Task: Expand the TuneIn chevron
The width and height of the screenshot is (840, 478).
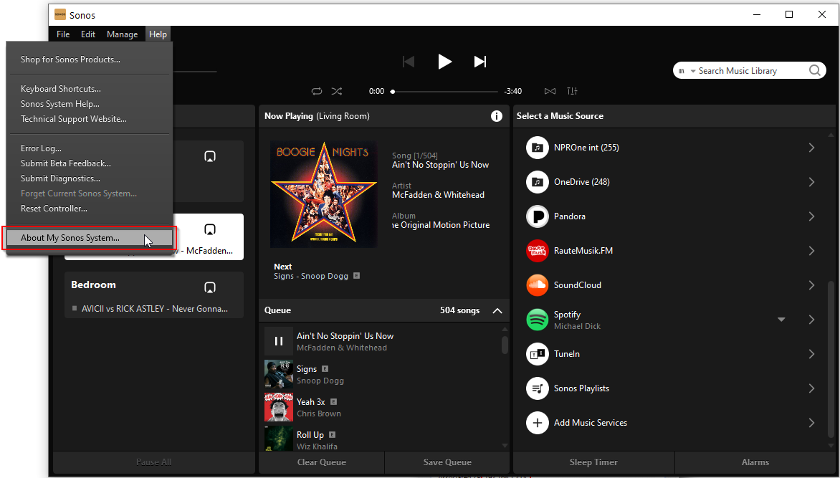Action: [811, 354]
